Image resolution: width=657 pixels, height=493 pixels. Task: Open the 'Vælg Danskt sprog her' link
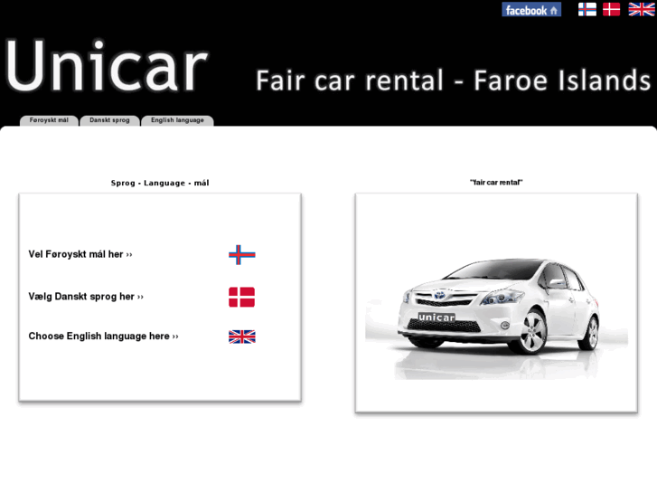click(x=86, y=297)
